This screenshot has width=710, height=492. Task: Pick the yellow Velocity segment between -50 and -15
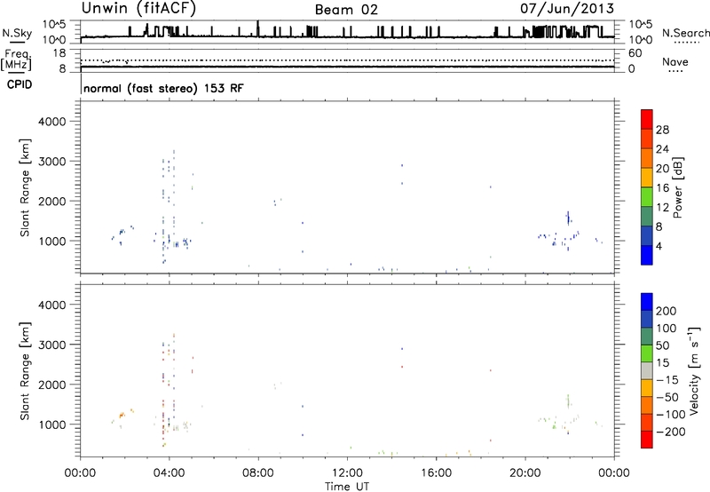(647, 388)
